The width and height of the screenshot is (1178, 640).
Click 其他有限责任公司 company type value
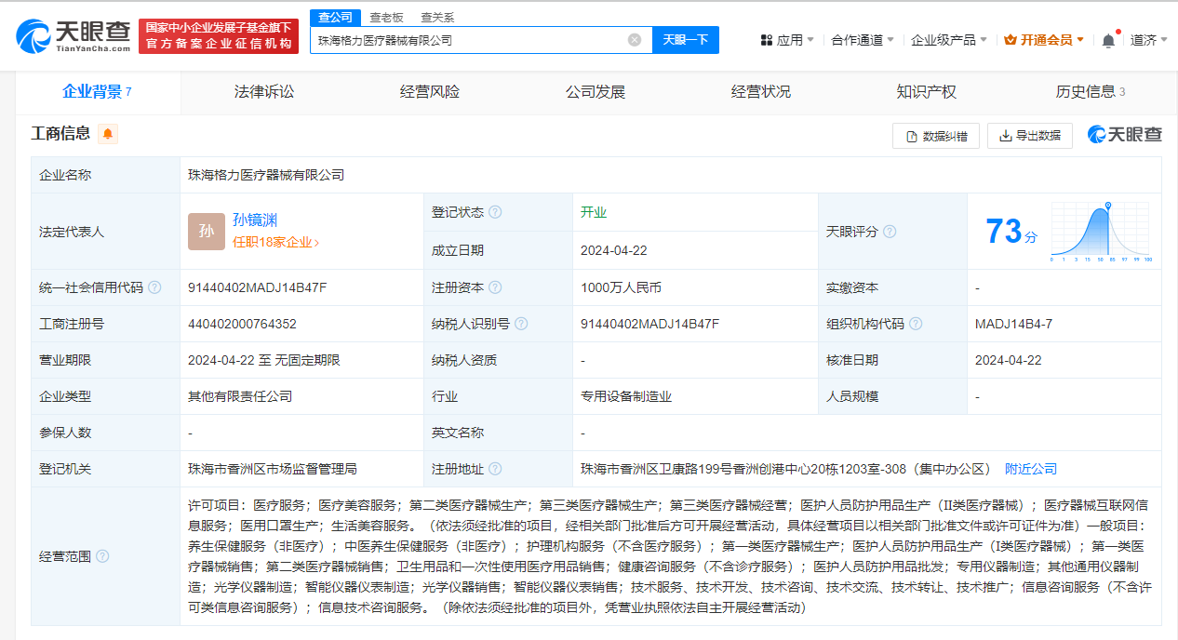click(x=240, y=396)
